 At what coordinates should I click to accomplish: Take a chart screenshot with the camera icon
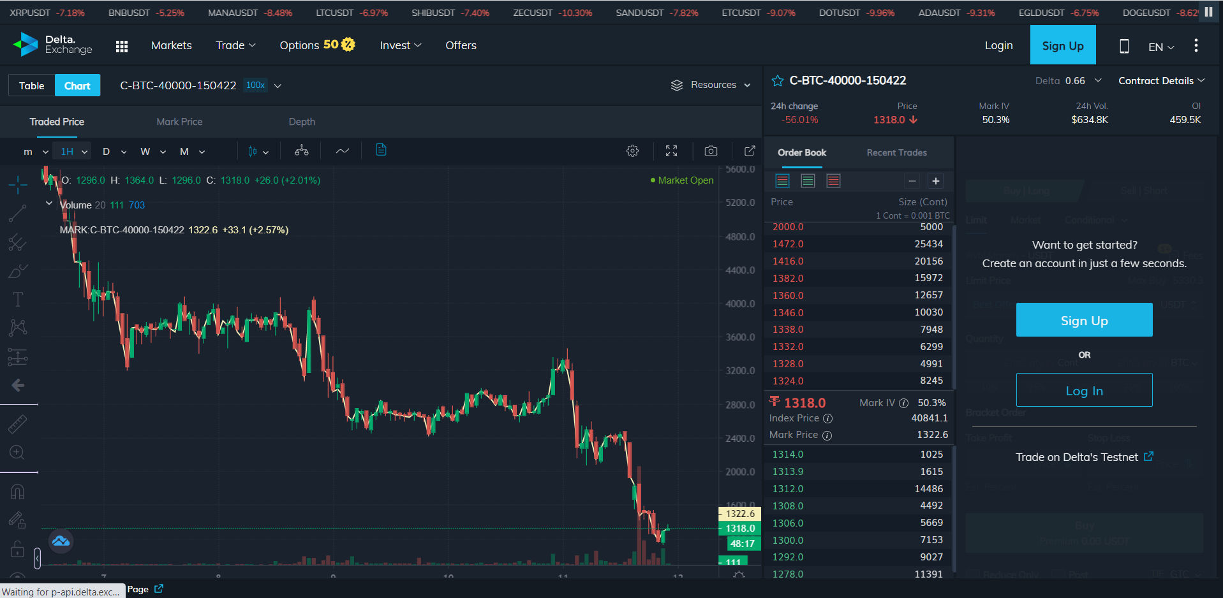tap(711, 151)
